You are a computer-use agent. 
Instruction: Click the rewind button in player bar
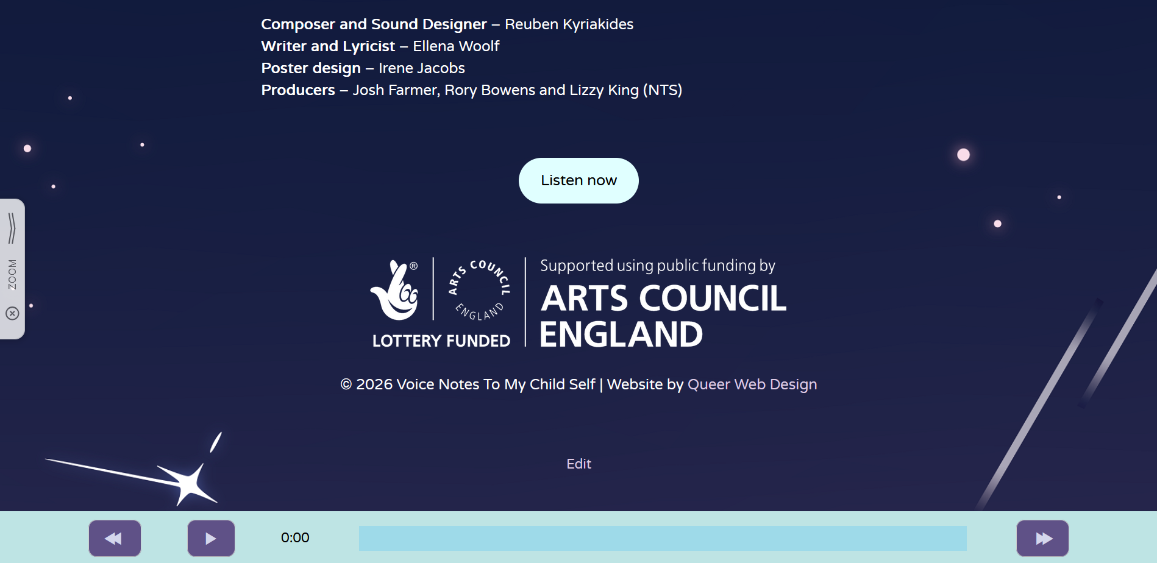point(115,538)
